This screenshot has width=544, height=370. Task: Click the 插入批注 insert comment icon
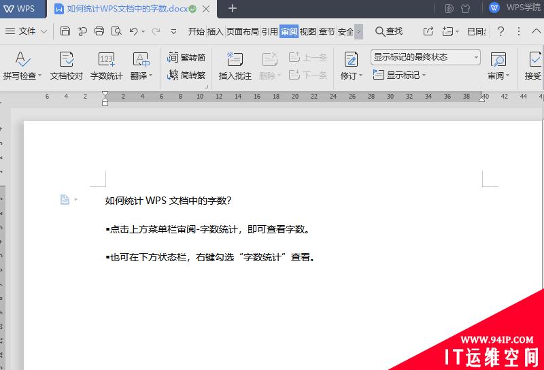(x=235, y=59)
